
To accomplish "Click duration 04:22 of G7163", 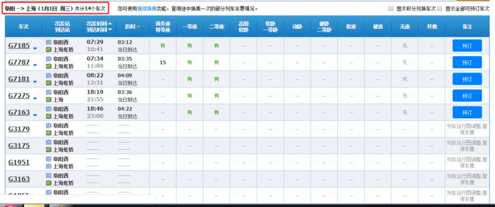I will 125,109.
